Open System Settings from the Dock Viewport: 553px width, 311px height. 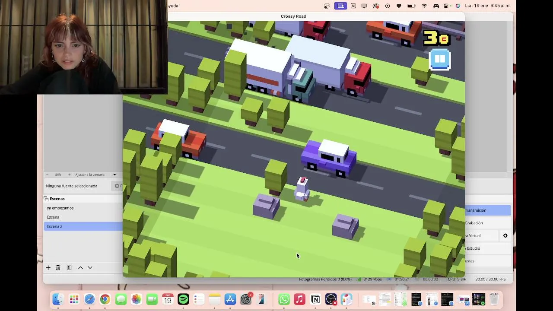(x=246, y=299)
